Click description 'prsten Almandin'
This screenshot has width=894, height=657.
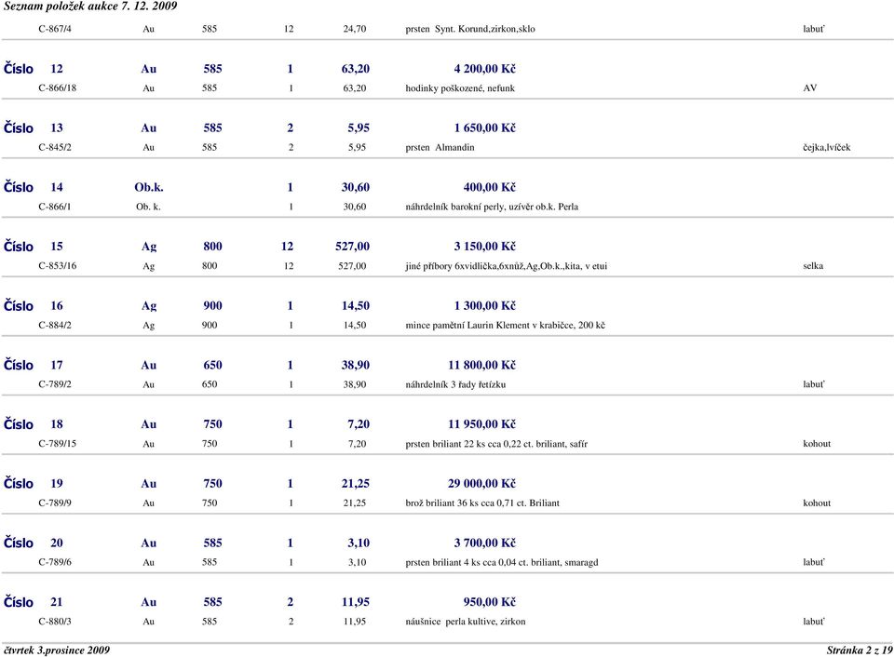coord(440,147)
